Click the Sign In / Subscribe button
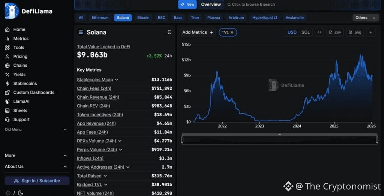Screen dimensions: 384x196 [37, 181]
